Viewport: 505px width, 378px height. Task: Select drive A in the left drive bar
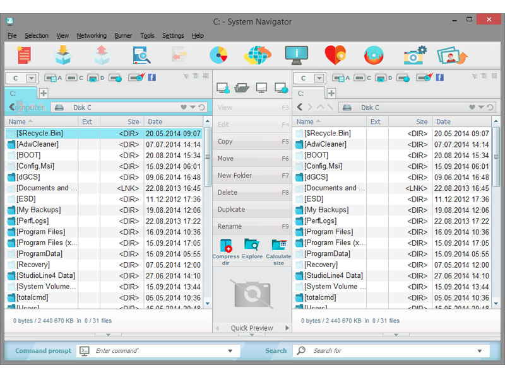(x=53, y=78)
